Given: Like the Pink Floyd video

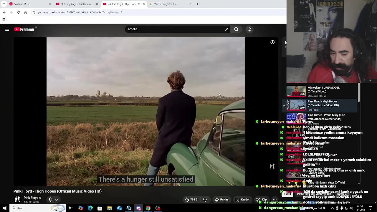Looking at the screenshot, I should click(191, 199).
